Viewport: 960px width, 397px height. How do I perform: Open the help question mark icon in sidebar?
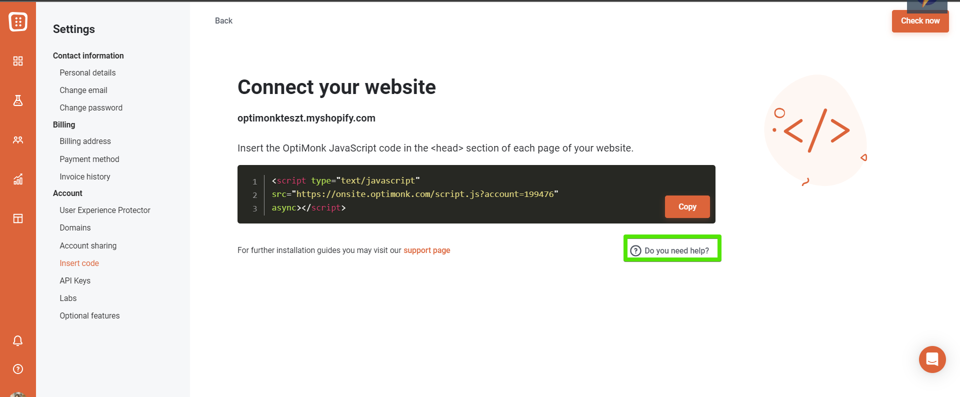18,369
